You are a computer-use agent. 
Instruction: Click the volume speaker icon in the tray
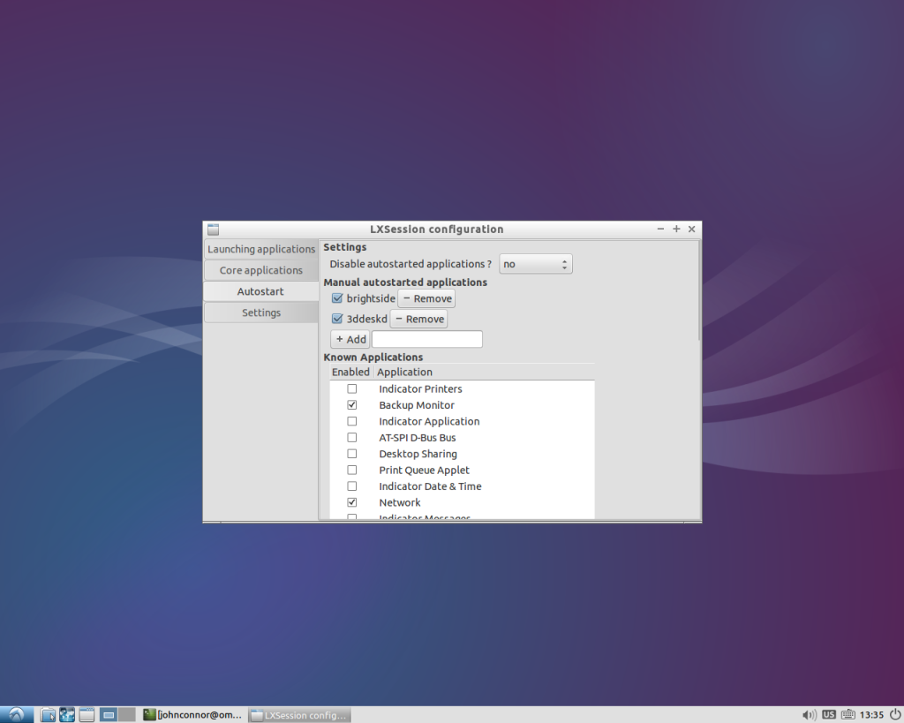(809, 714)
